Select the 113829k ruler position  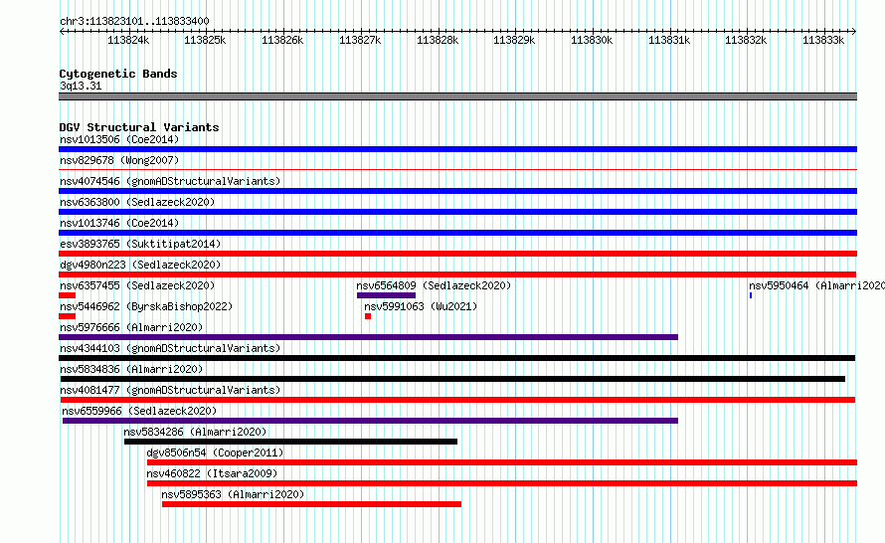point(514,40)
